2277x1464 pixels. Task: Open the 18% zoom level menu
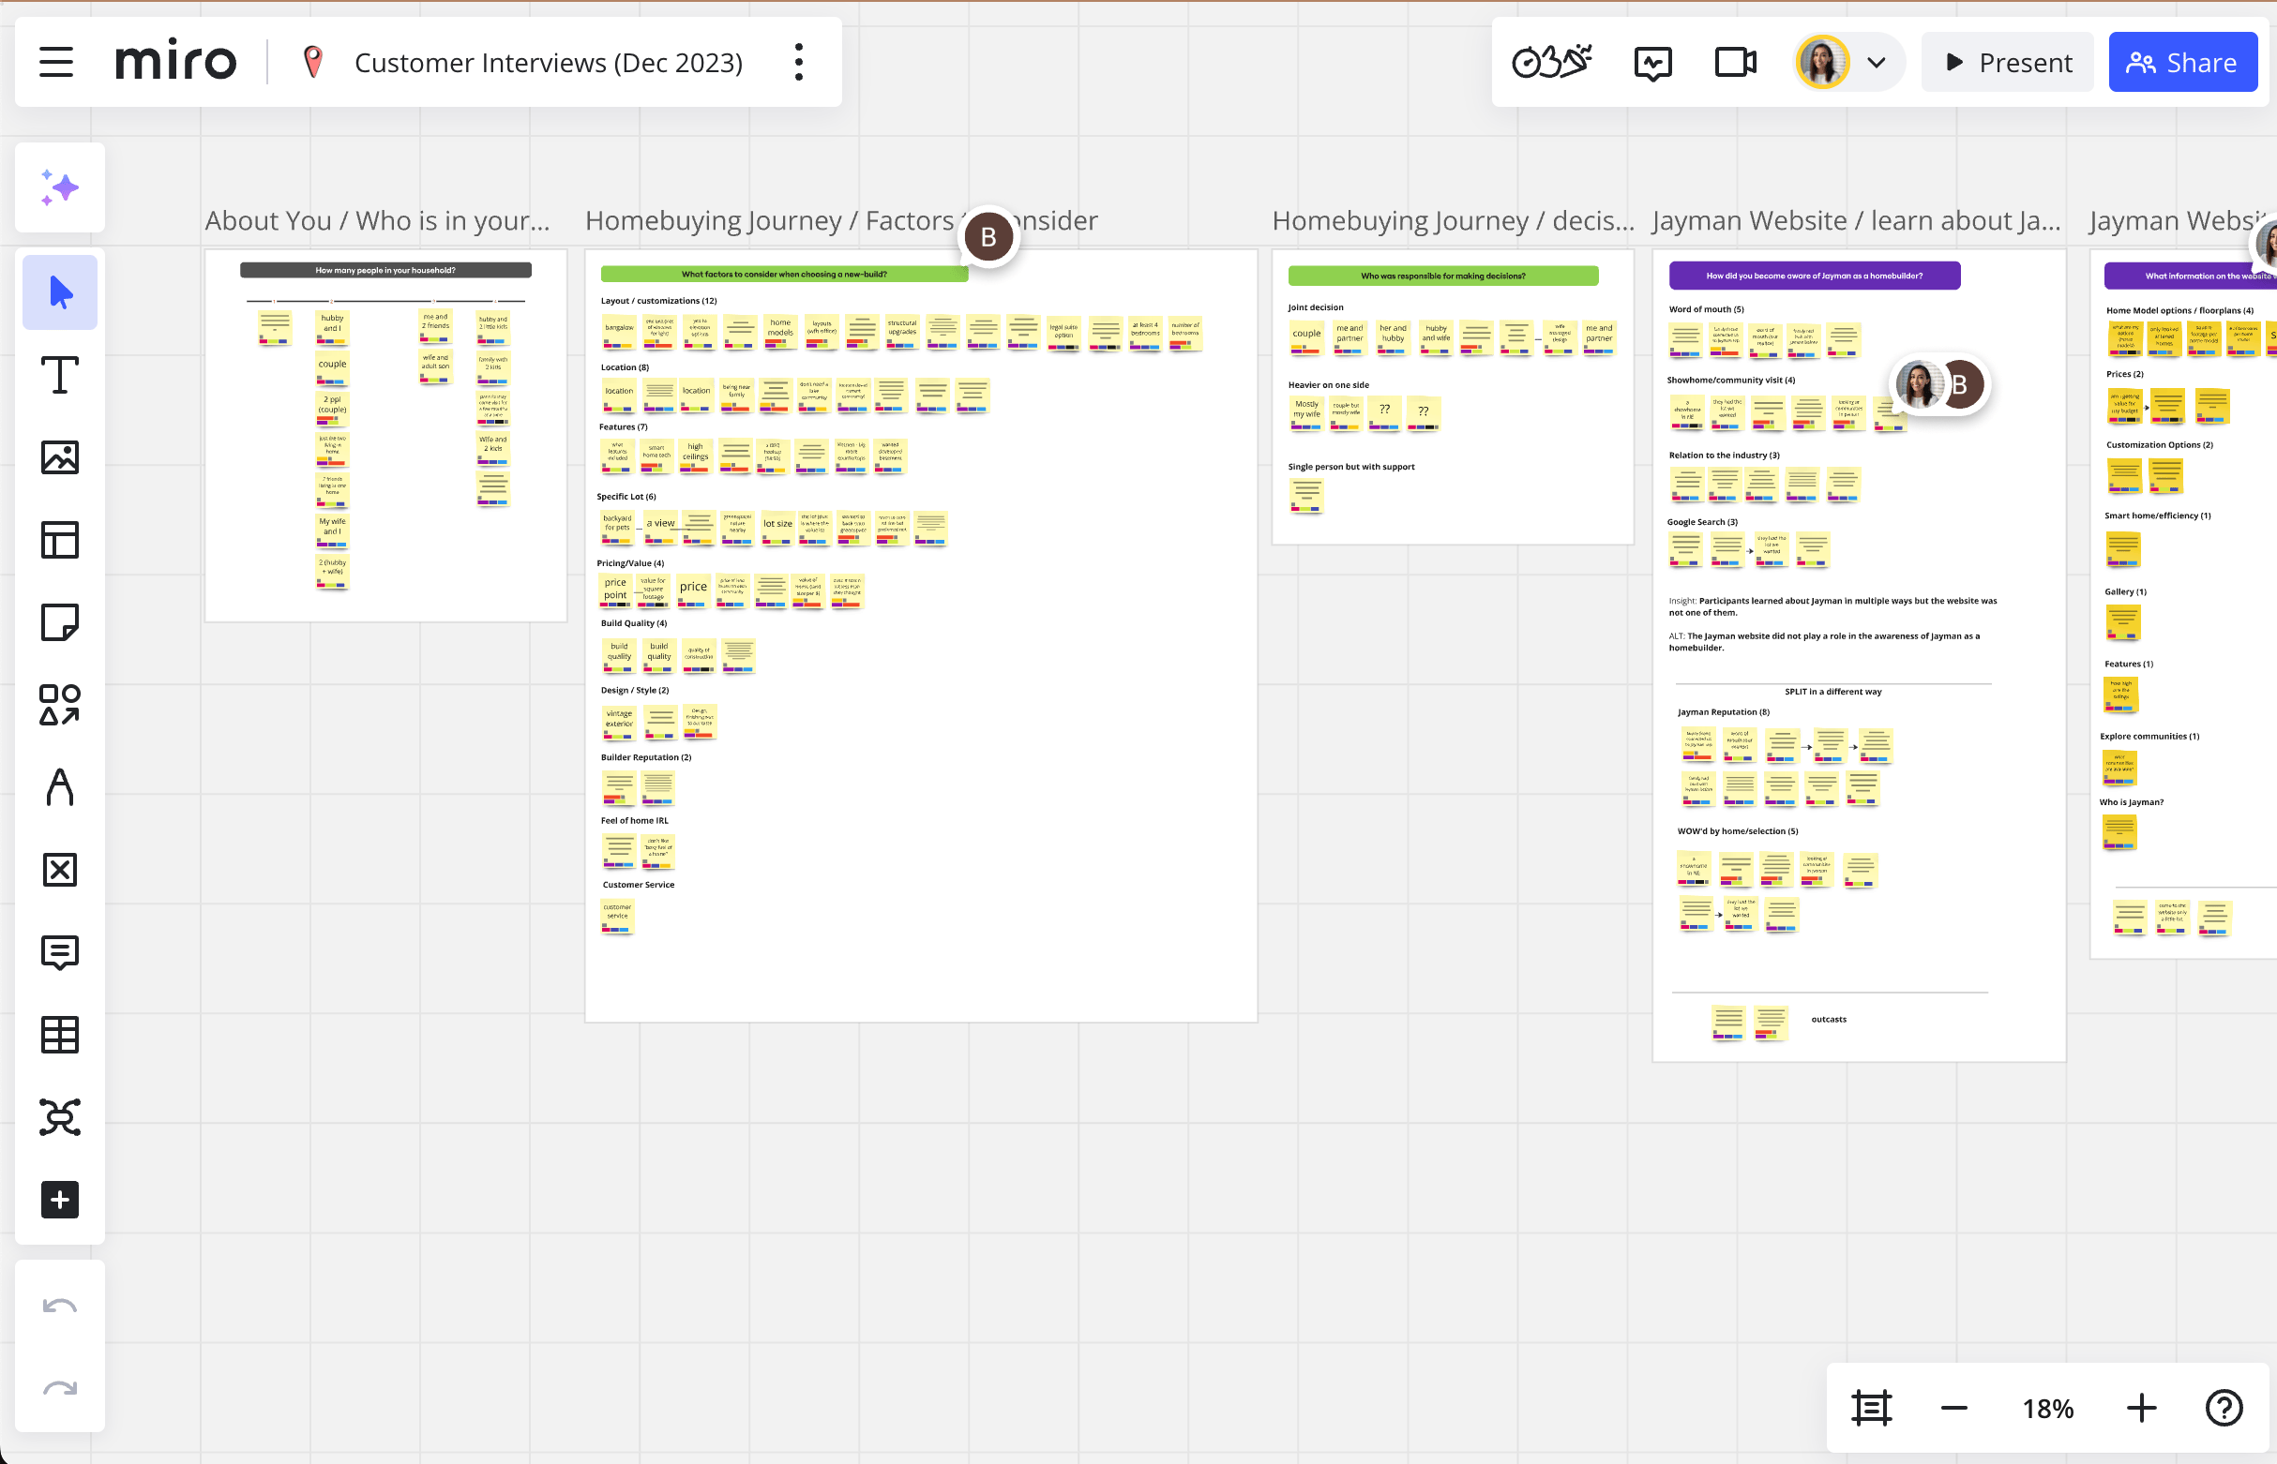[x=2047, y=1408]
